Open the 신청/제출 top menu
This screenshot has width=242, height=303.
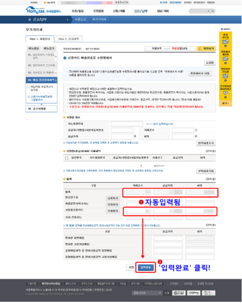(119, 11)
